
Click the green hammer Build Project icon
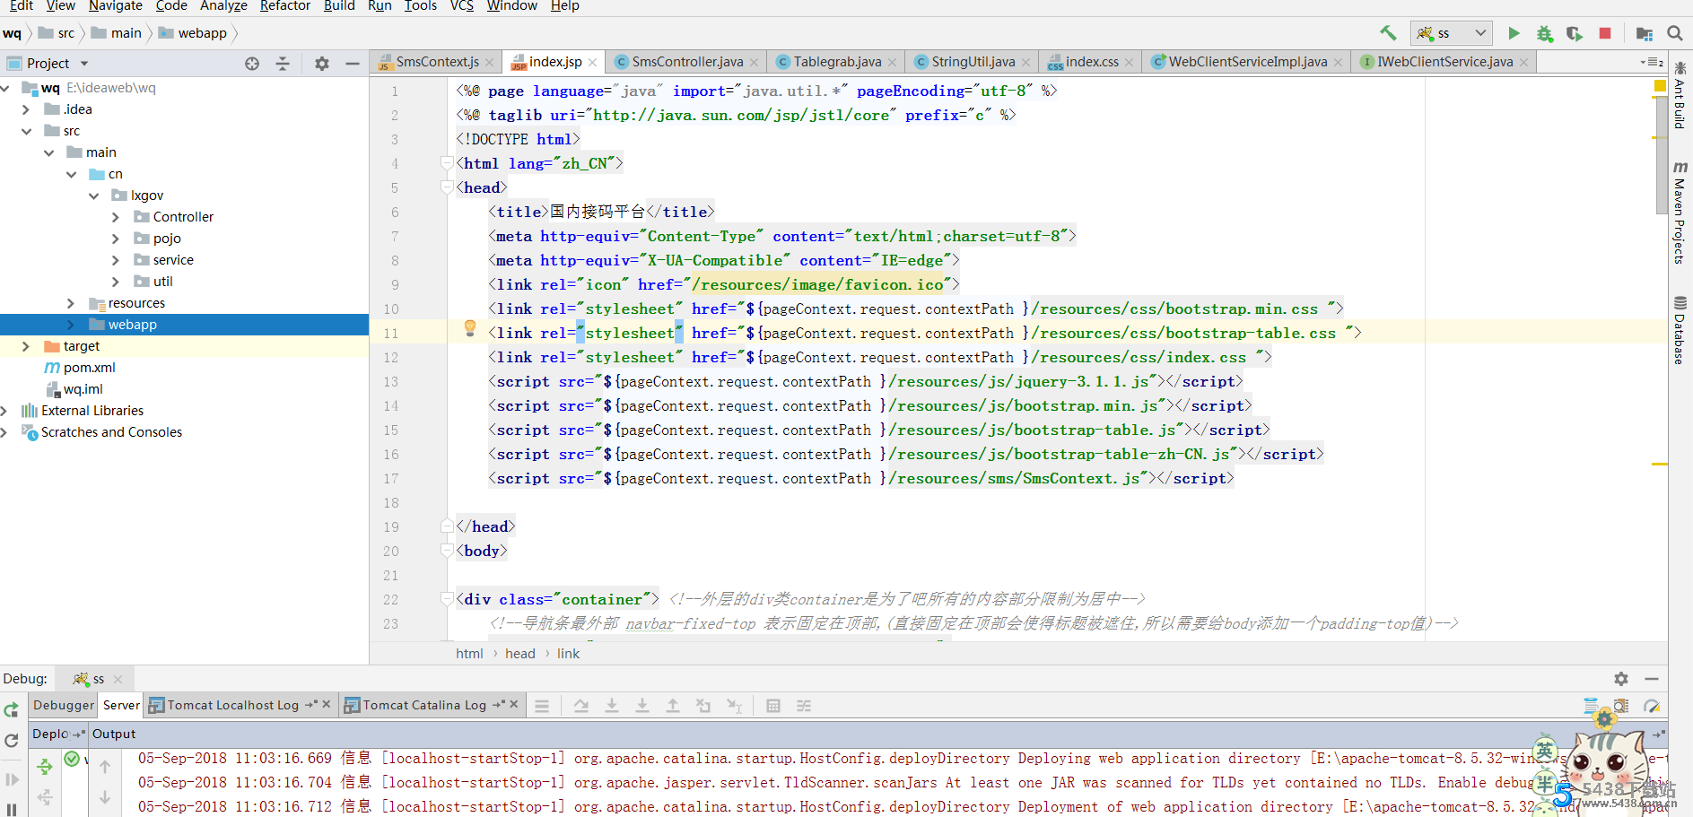click(1388, 33)
